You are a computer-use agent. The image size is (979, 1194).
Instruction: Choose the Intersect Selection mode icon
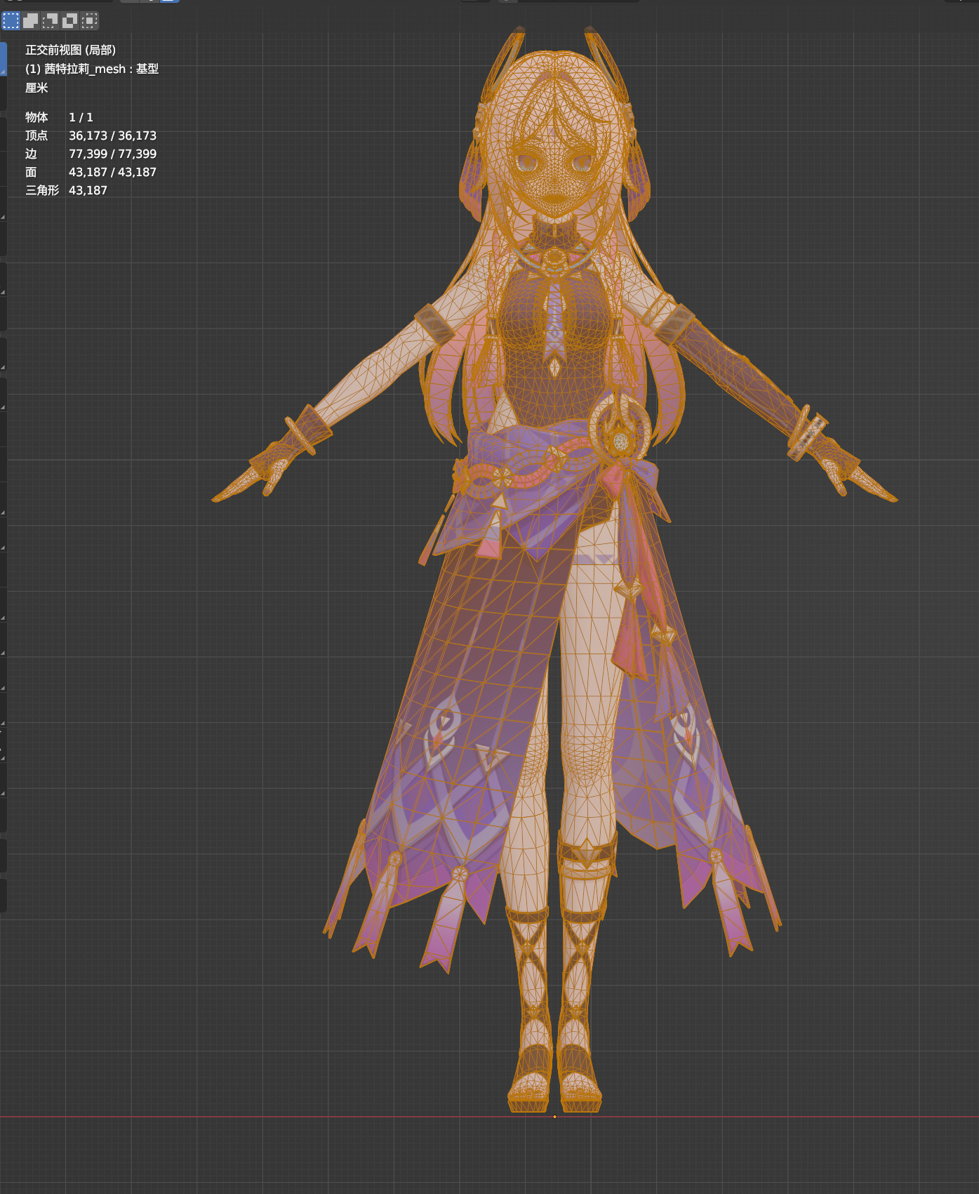pyautogui.click(x=89, y=21)
